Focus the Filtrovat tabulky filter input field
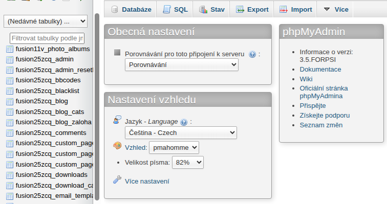387x204 pixels. pyautogui.click(x=47, y=38)
